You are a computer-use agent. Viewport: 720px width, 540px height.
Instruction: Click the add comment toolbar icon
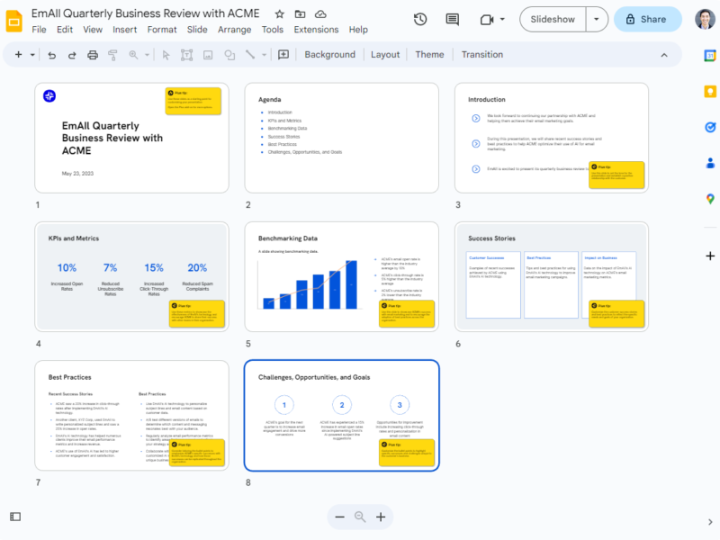pyautogui.click(x=283, y=55)
